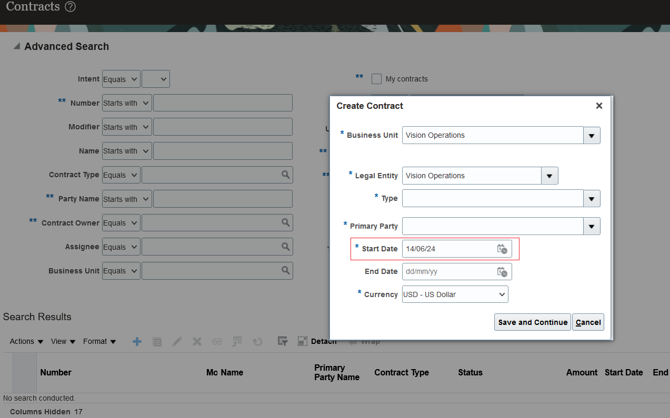Click the Detach table icon
This screenshot has height=418, width=670.
(x=303, y=341)
